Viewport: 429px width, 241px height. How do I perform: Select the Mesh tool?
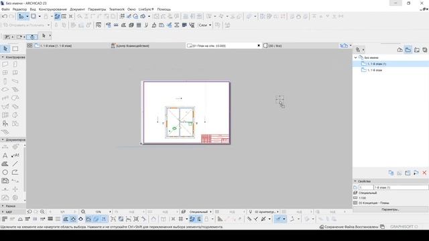click(x=5, y=132)
